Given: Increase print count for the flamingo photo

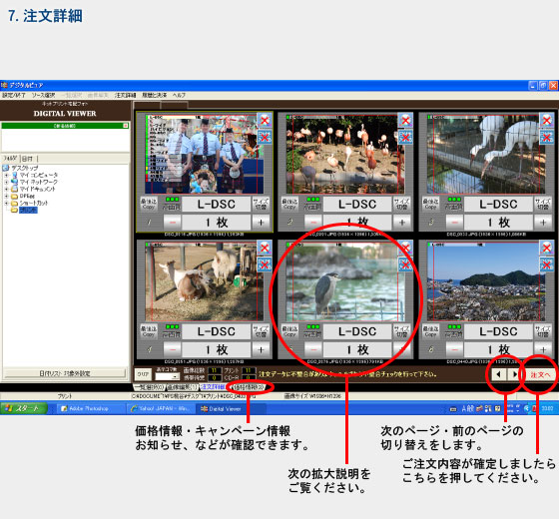Looking at the screenshot, I should [401, 223].
